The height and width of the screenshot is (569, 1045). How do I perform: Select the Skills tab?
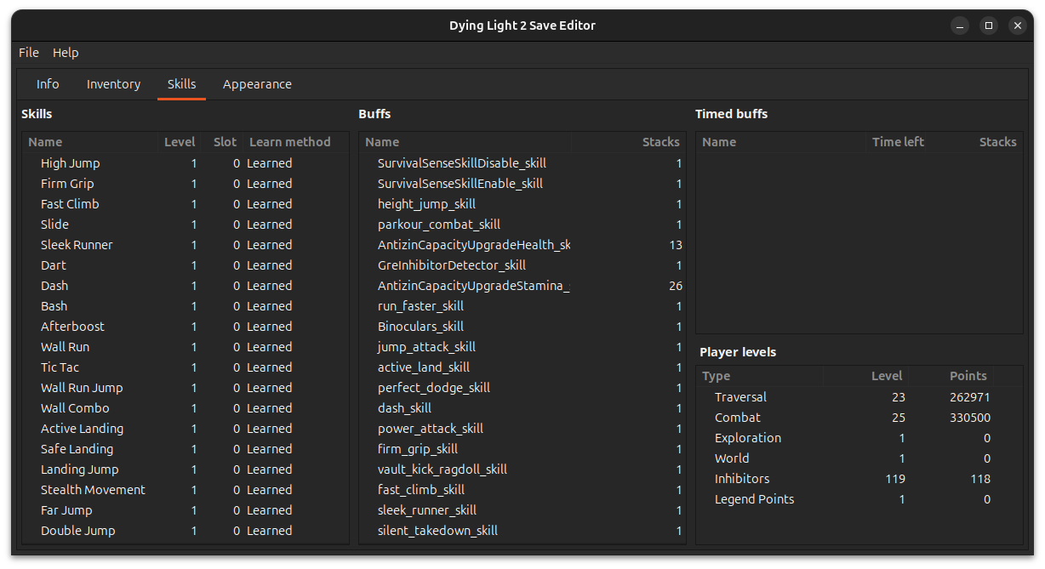181,84
